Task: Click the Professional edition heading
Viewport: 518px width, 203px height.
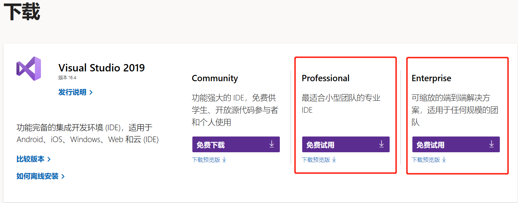Action: (326, 78)
